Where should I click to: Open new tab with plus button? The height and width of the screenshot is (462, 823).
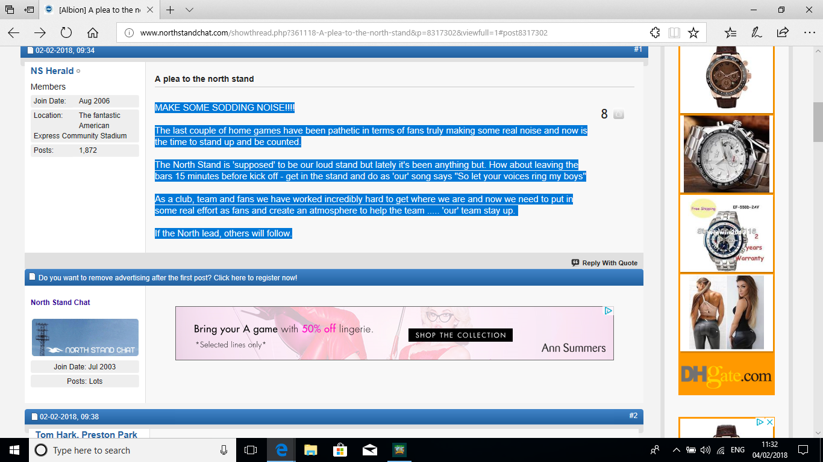(171, 10)
